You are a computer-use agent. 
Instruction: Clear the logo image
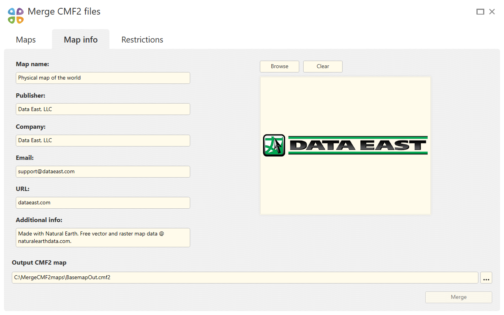click(x=323, y=67)
